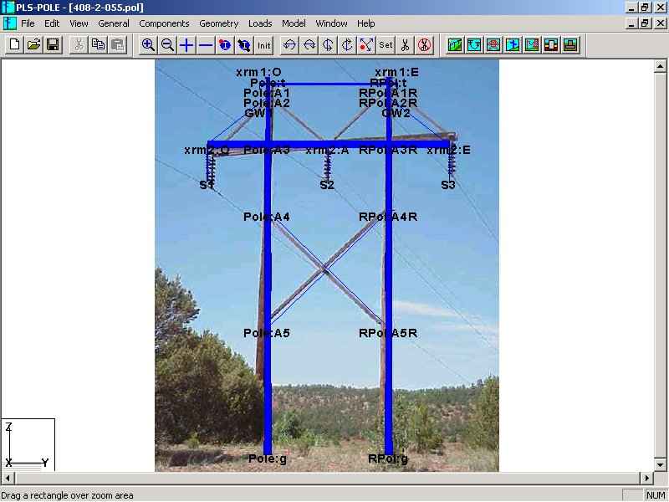
Task: Click the first green chart toolbar icon
Action: tap(455, 45)
